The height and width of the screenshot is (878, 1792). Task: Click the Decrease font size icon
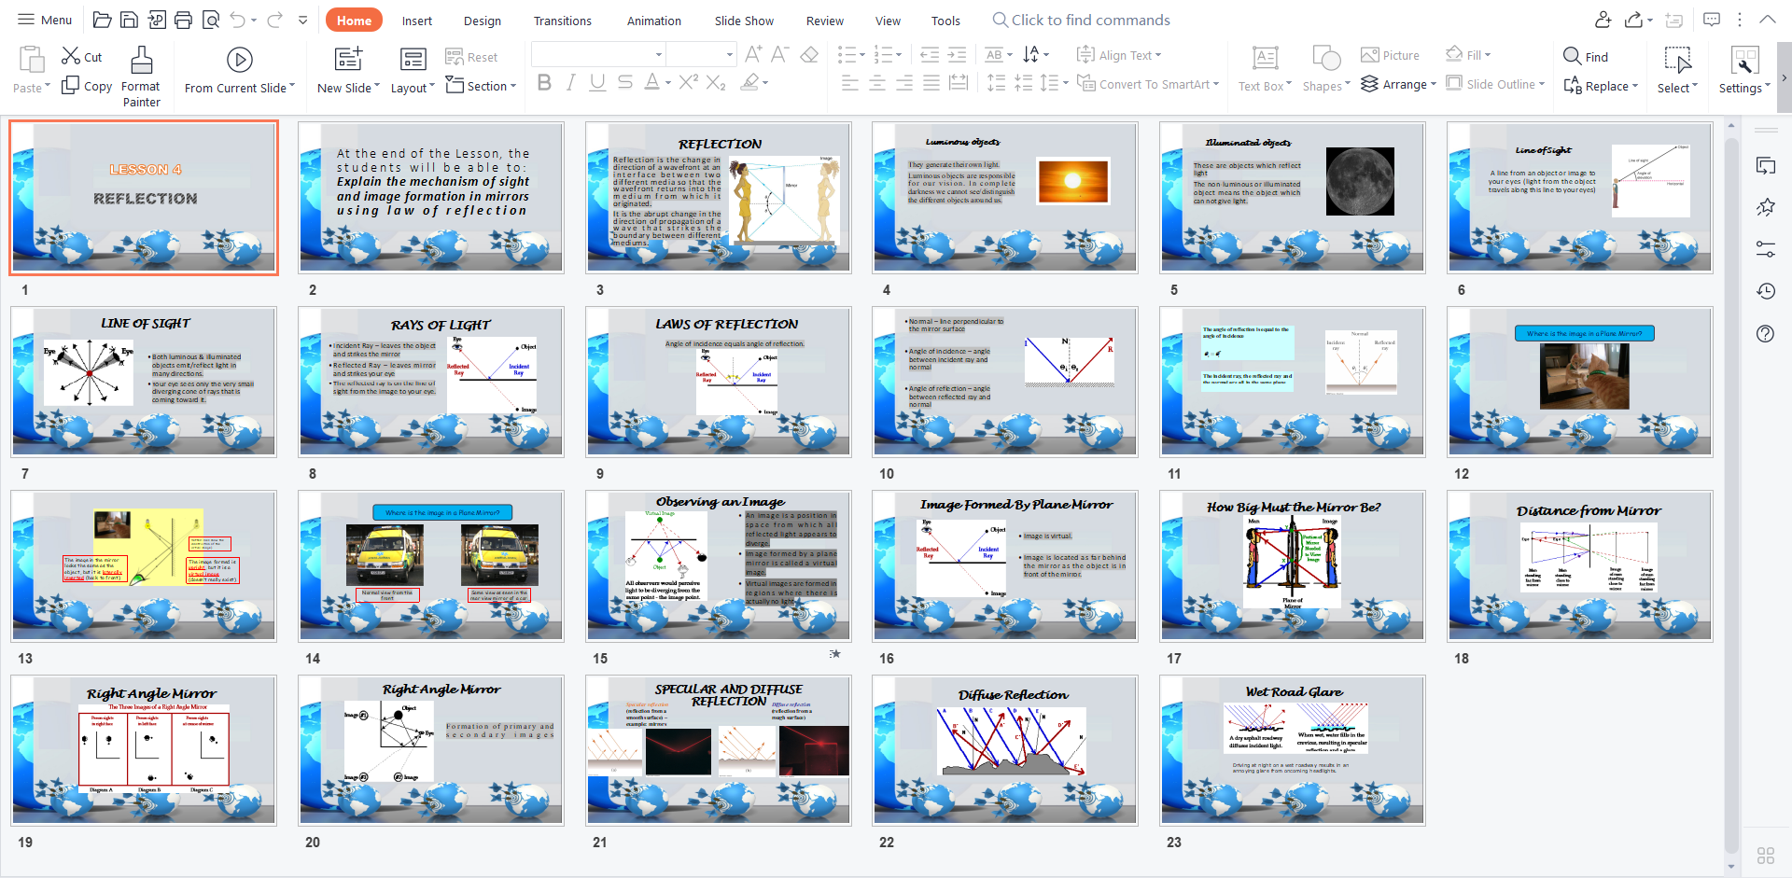[x=779, y=54]
